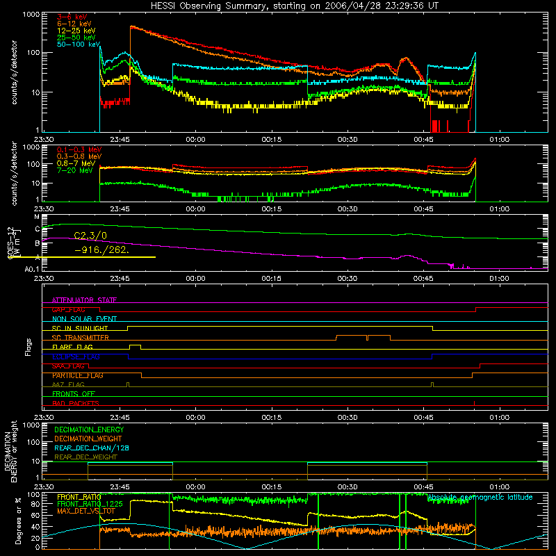
Task: Select the MAX_DET_VS_TOT legend label
Action: point(86,511)
